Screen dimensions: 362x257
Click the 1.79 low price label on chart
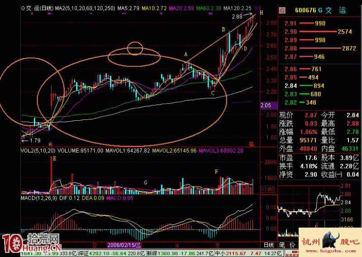click(35, 140)
